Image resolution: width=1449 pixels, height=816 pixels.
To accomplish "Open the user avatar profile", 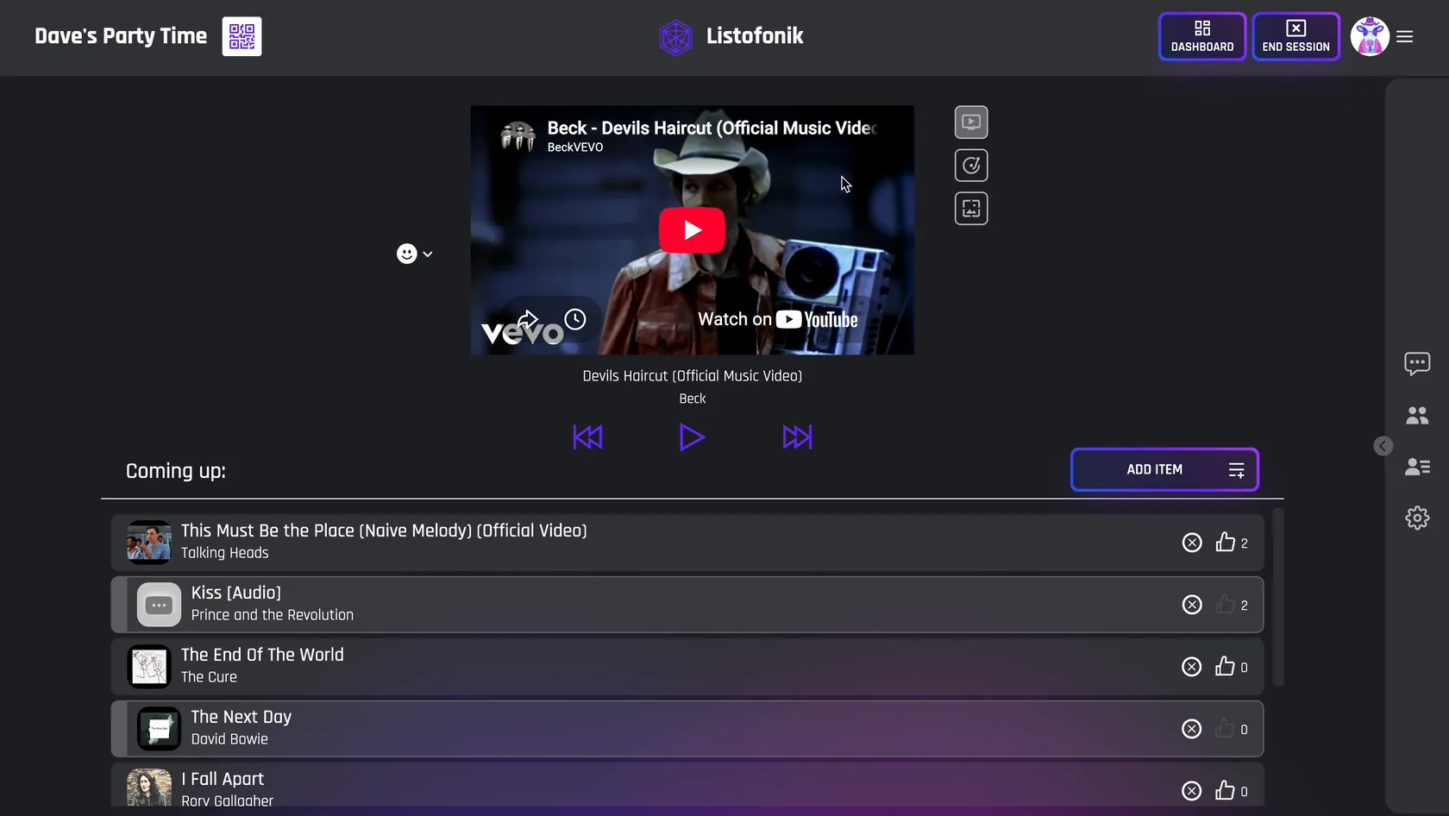I will click(x=1370, y=36).
